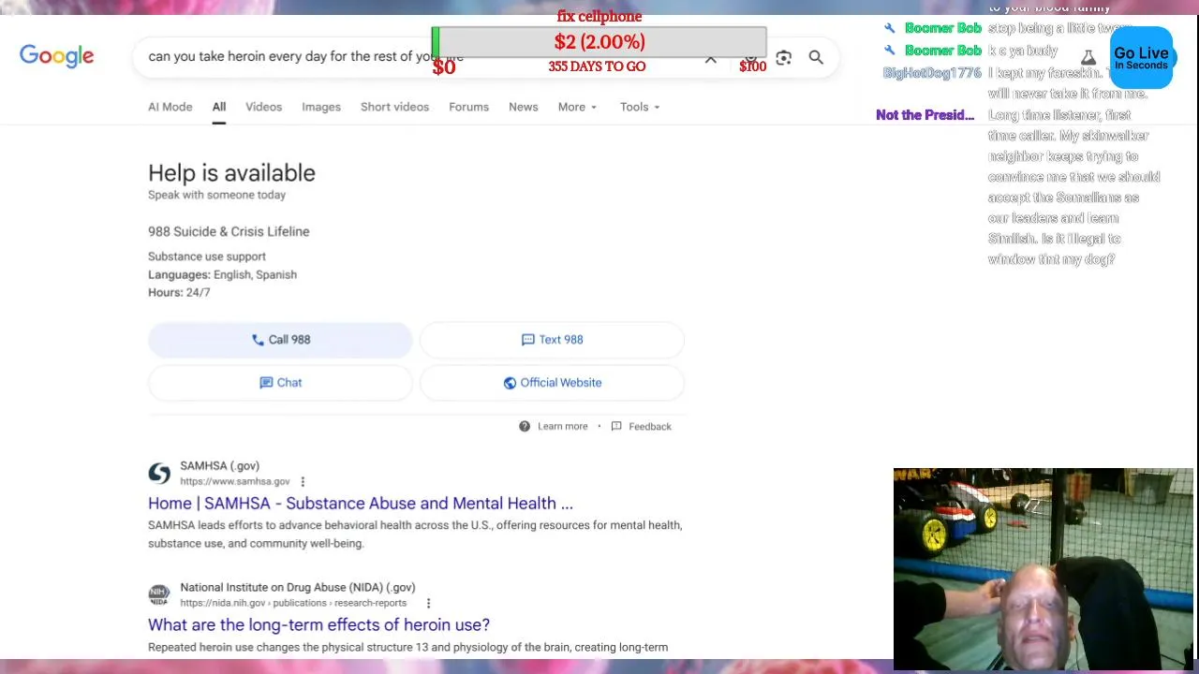1199x674 pixels.
Task: Click the fix cellphone donation goal bar
Action: click(599, 42)
